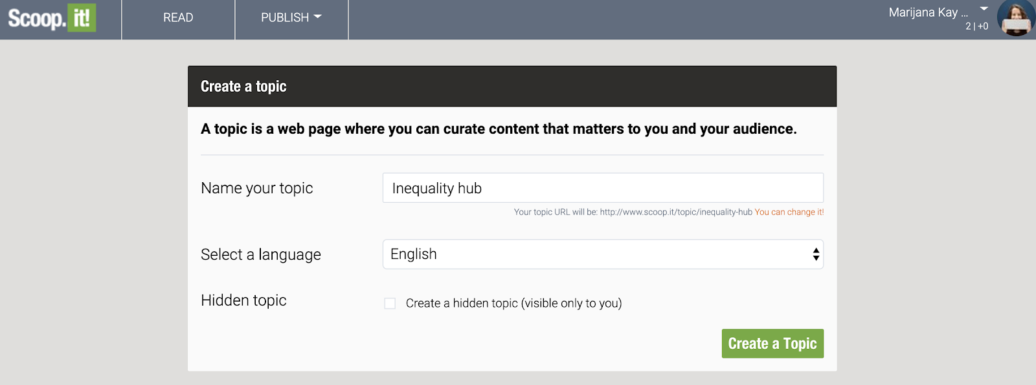Expand the Marijana Kay account menu
Viewport: 1036px width, 385px height.
coord(928,12)
